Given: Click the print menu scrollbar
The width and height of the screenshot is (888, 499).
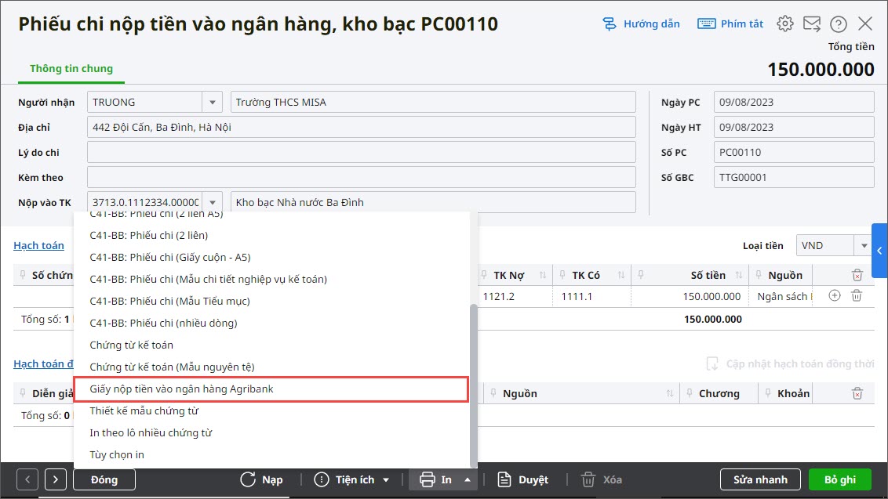Looking at the screenshot, I should pyautogui.click(x=472, y=384).
